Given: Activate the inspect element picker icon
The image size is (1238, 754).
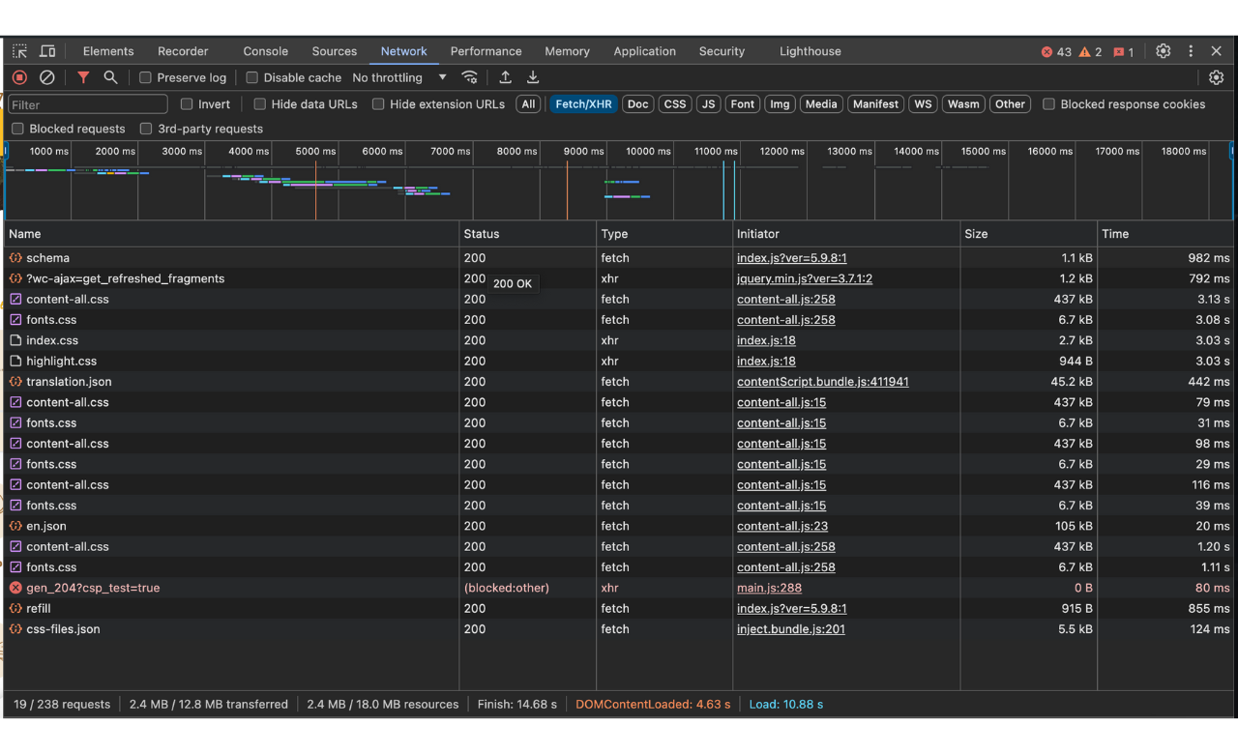Looking at the screenshot, I should pyautogui.click(x=19, y=51).
